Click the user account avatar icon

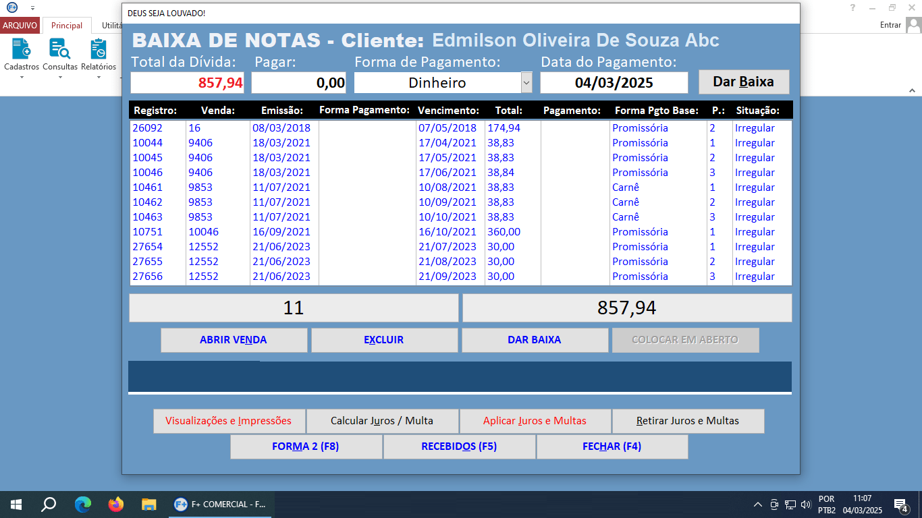(913, 25)
